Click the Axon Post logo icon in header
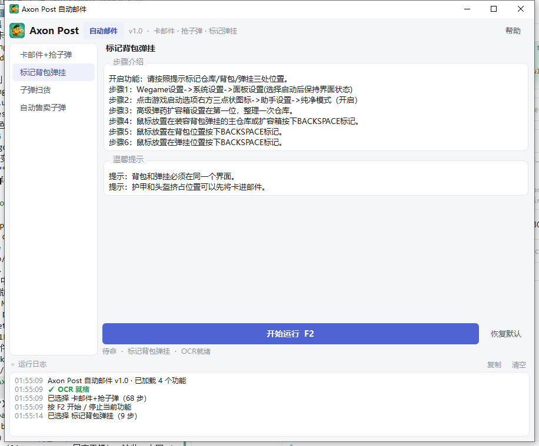The width and height of the screenshot is (539, 446). [17, 31]
